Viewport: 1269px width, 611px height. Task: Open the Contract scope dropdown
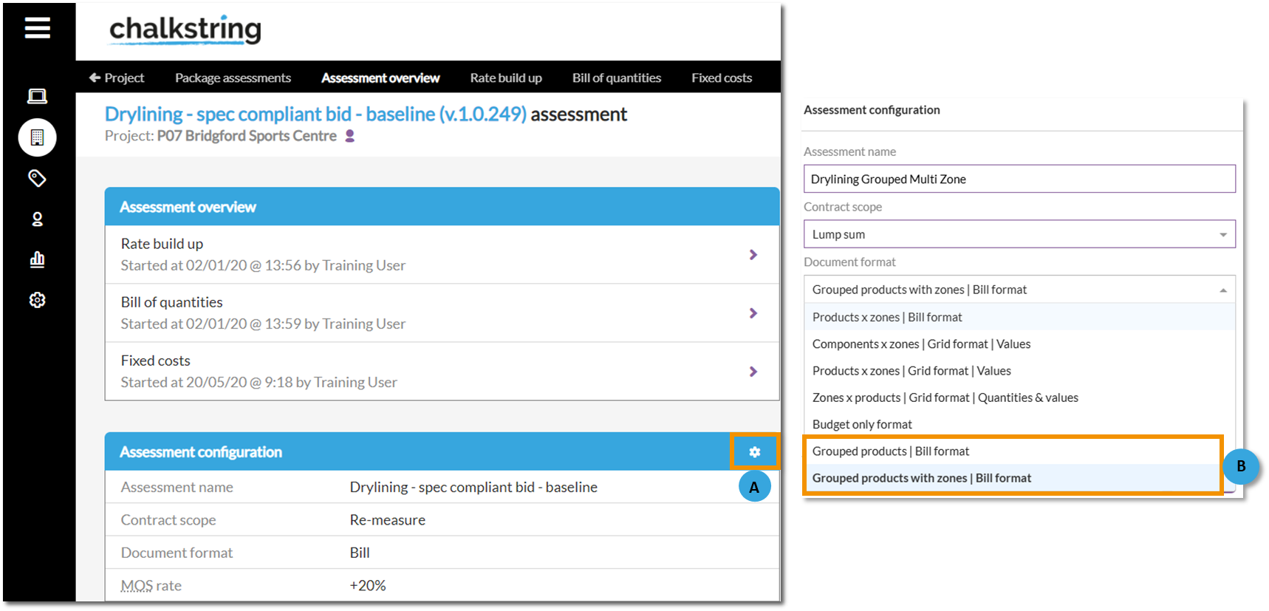(x=1019, y=234)
